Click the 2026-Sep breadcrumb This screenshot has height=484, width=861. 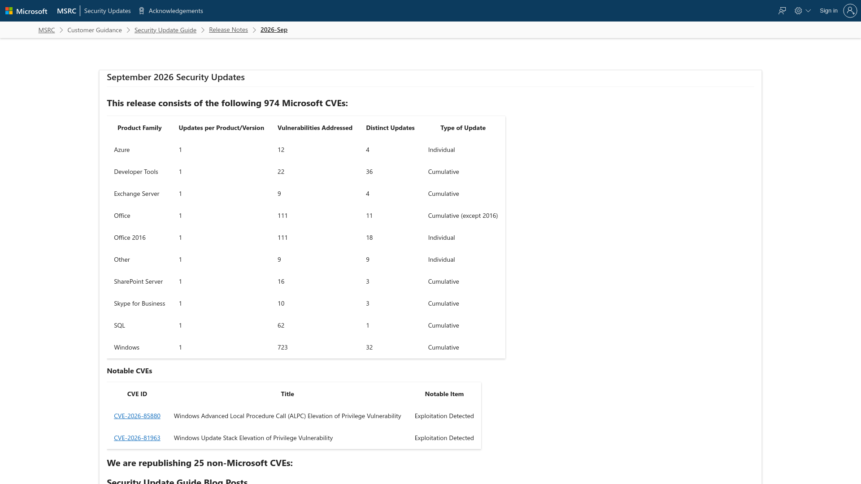tap(274, 30)
